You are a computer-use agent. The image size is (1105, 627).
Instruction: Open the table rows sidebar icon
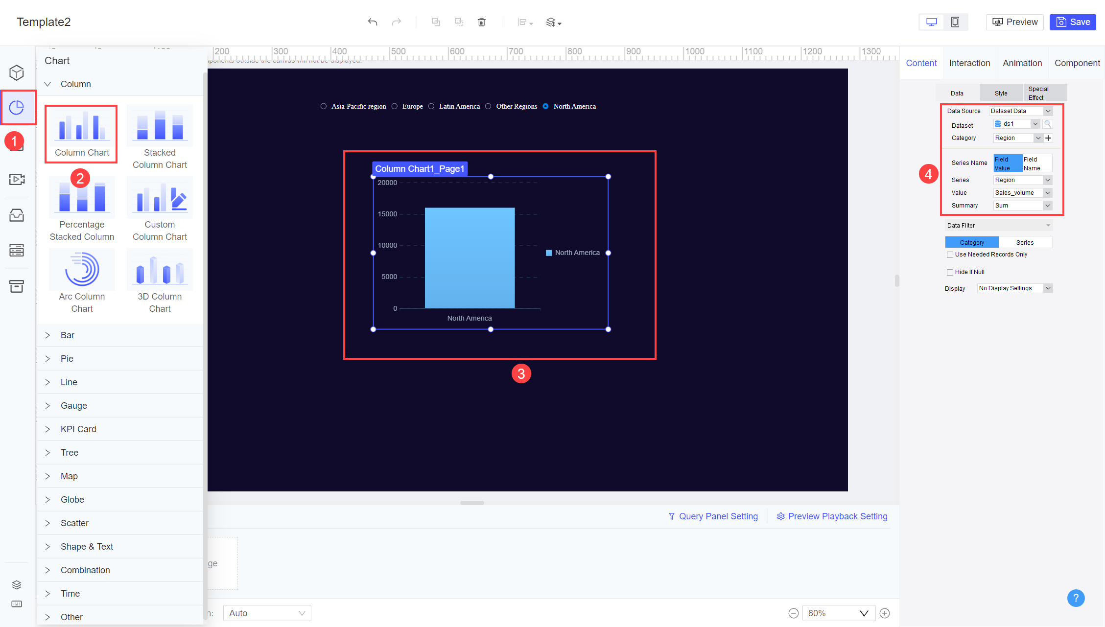click(17, 250)
